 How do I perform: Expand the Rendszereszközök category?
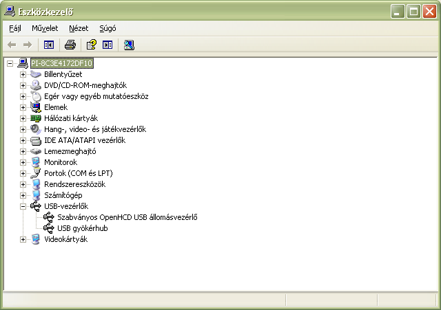[x=23, y=184]
